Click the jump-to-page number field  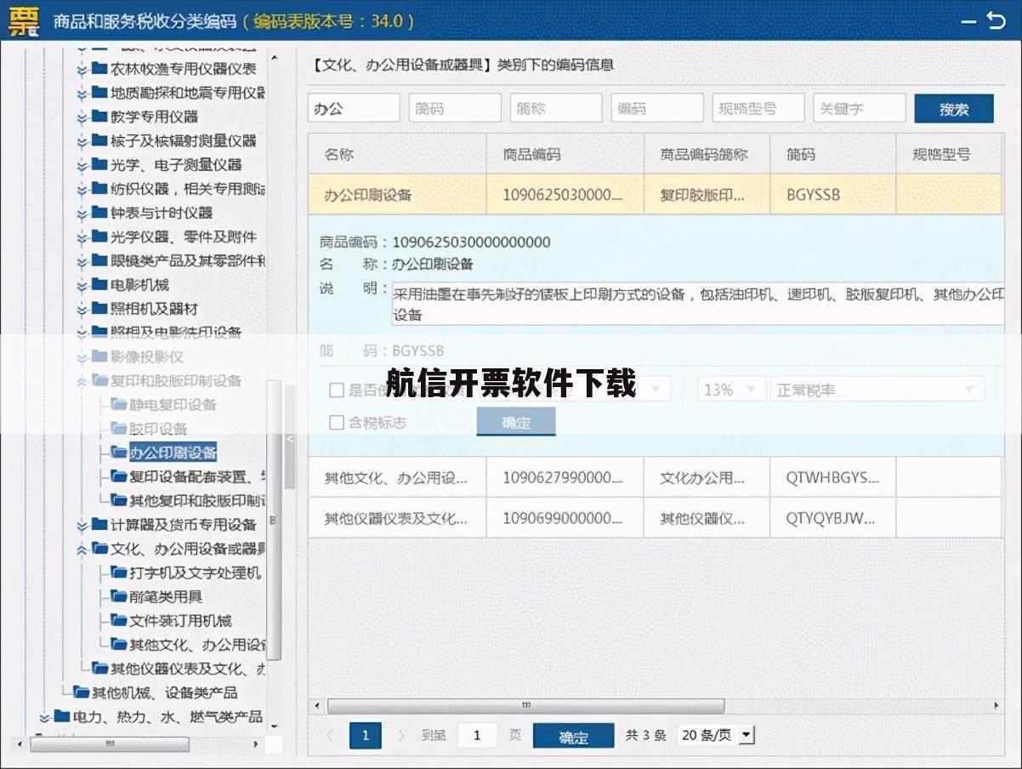(x=477, y=735)
